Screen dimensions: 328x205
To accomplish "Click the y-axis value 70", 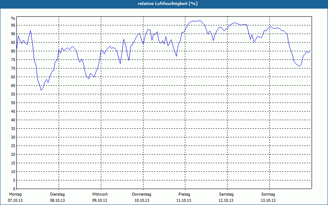I will pos(13,68).
